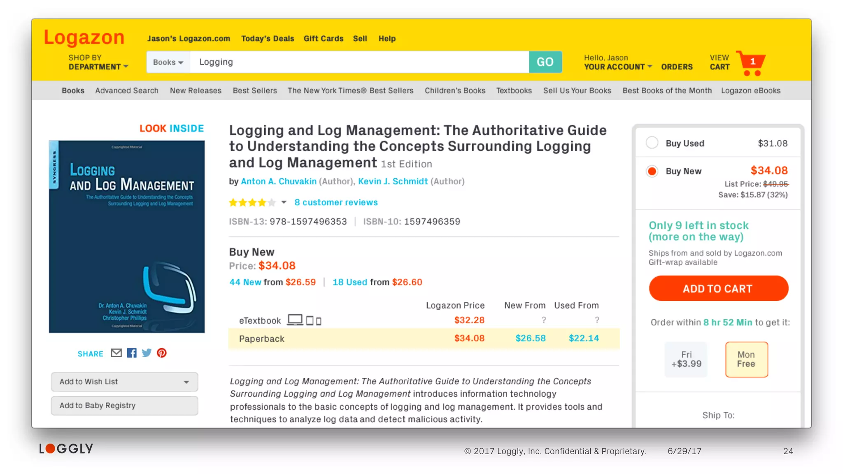
Task: Click the Loggly logo in the footer
Action: tap(66, 448)
